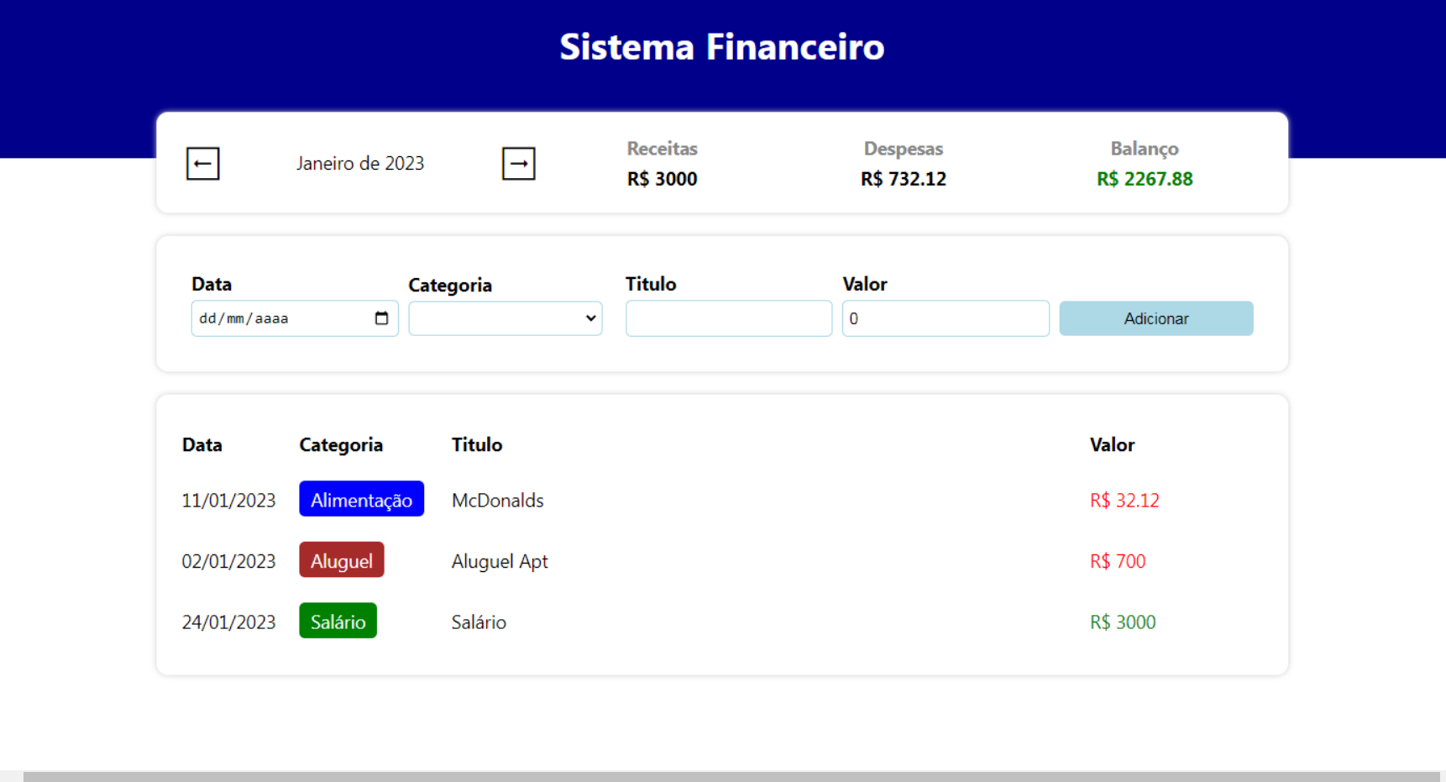Click the 11/01/2023 date in the table
Viewport: 1446px width, 782px height.
(x=228, y=501)
